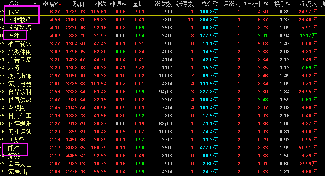This screenshot has height=176, width=325.
Task: Sort by 涨停数 column header
Action: [x=185, y=4]
